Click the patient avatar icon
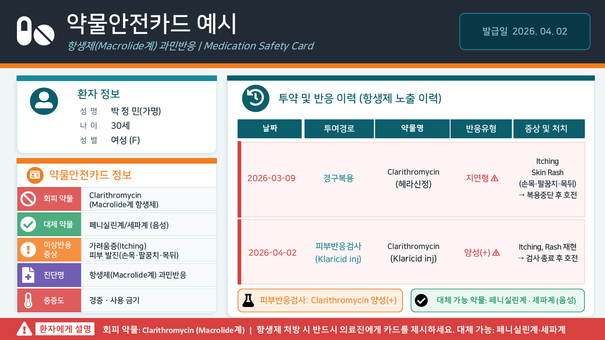This screenshot has height=340, width=605. click(x=44, y=101)
